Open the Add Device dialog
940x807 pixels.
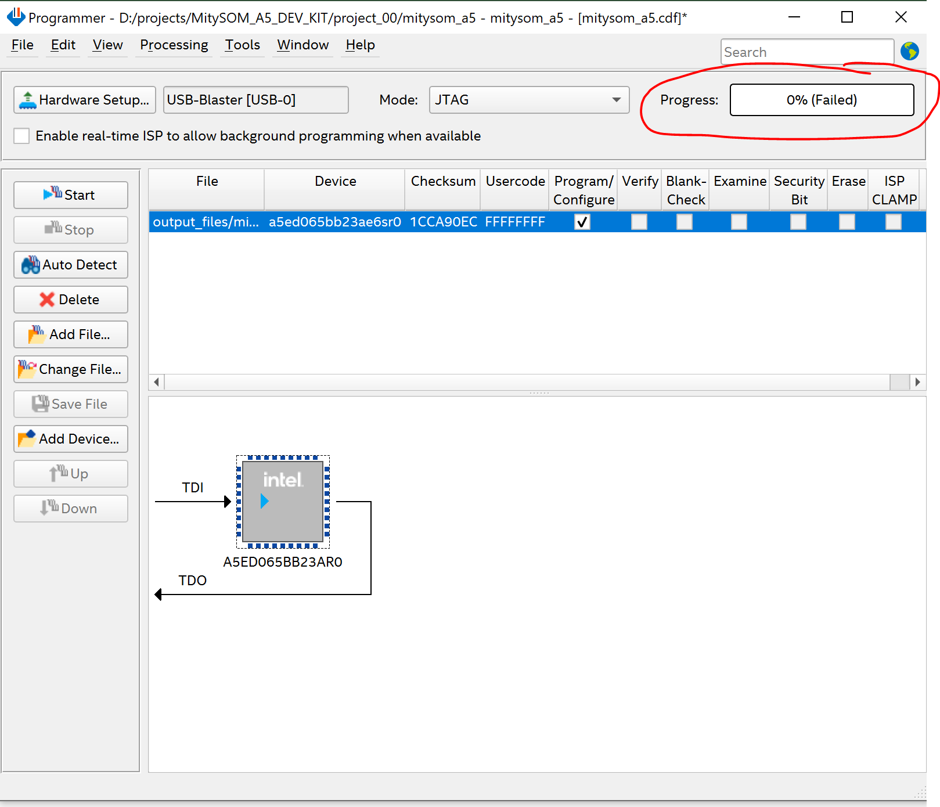point(71,439)
